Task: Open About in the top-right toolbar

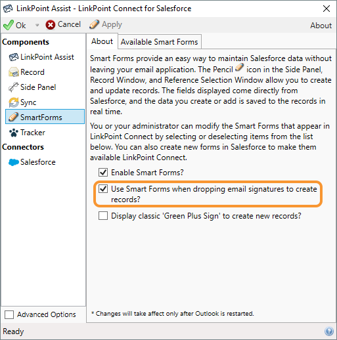Action: point(321,26)
